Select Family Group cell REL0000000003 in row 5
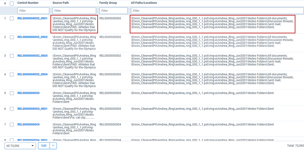Image resolution: width=304 pixels, height=150 pixels. click(110, 93)
